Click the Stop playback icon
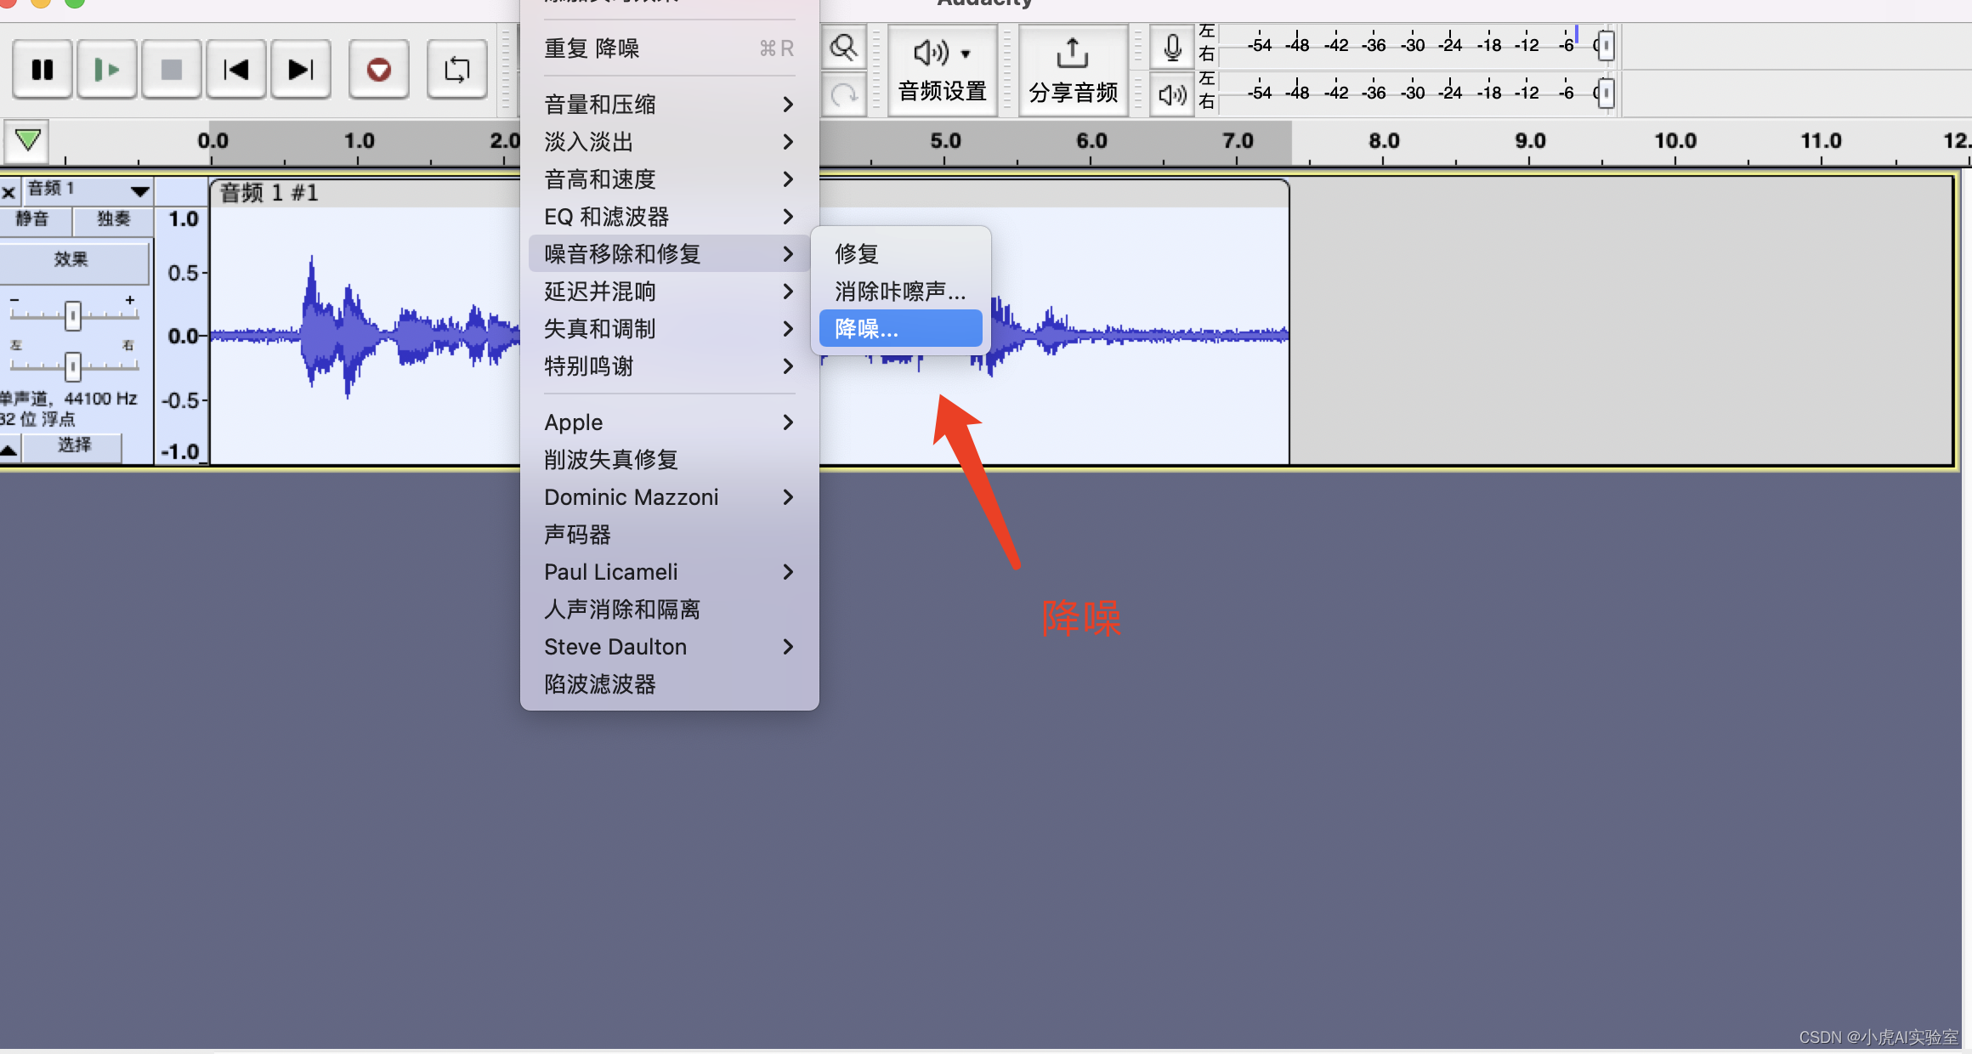This screenshot has height=1054, width=1972. click(x=167, y=68)
